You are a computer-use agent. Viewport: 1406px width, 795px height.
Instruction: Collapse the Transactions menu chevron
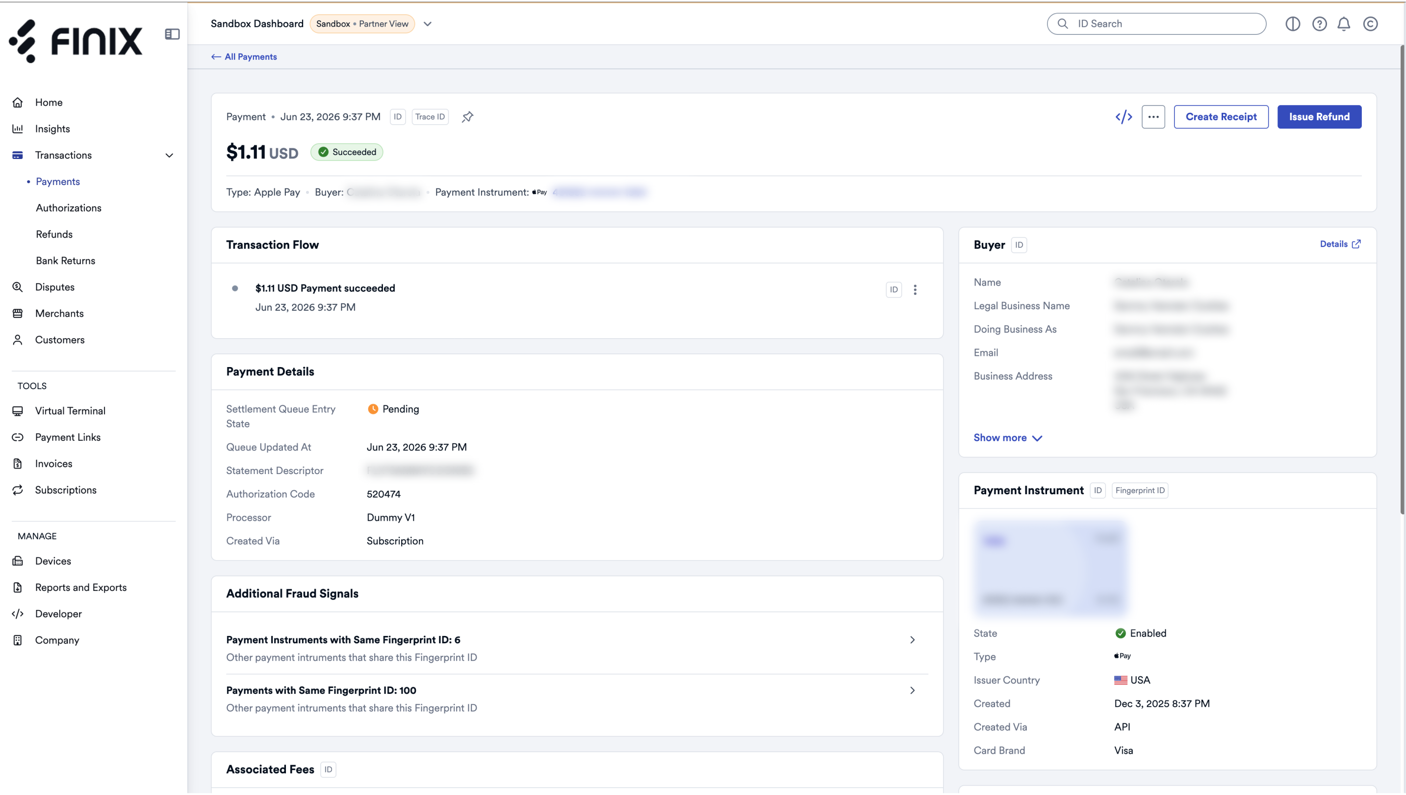tap(169, 156)
